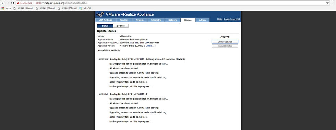Click the Last Check timestamp text
This screenshot has width=336, height=130.
[x=147, y=59]
